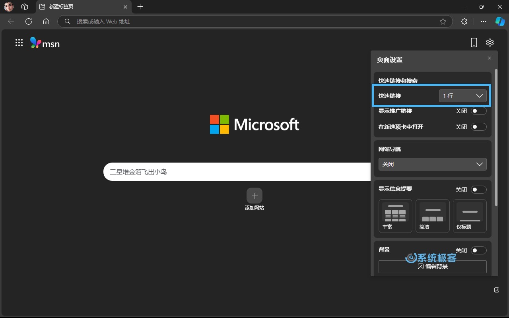Image resolution: width=509 pixels, height=318 pixels.
Task: Toggle the 显示推广链接 switch
Action: tap(478, 111)
